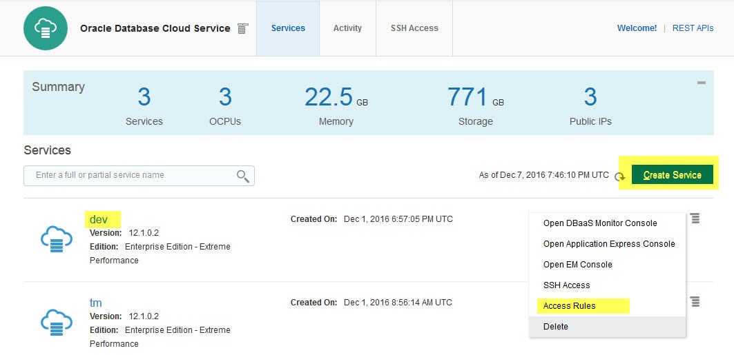Click the search magnifier icon
The image size is (734, 355).
242,176
